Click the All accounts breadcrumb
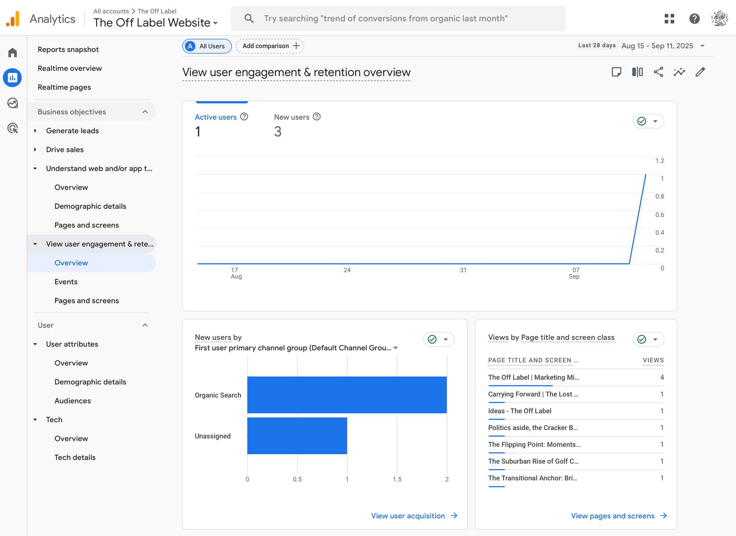Image resolution: width=736 pixels, height=536 pixels. pos(111,11)
